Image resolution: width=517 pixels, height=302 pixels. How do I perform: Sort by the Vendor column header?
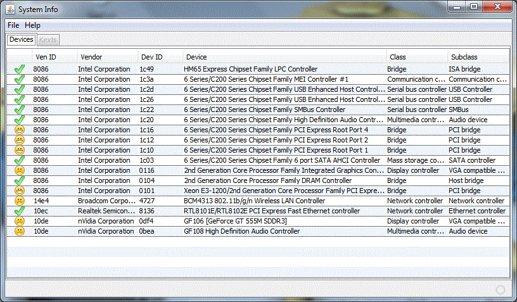108,57
